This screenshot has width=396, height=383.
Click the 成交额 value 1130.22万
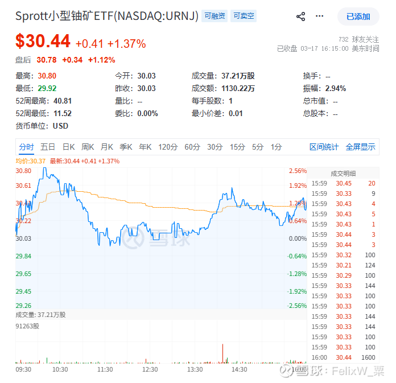click(238, 88)
